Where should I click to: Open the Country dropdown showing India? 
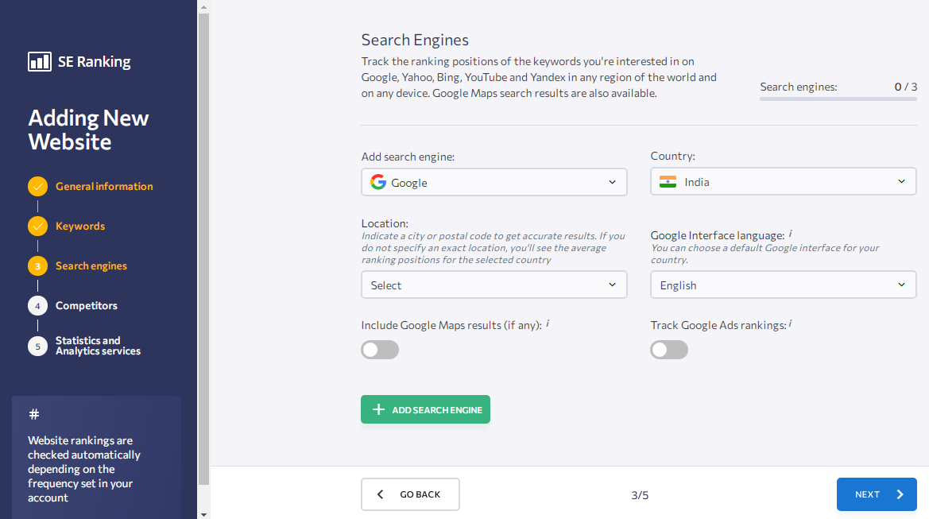coord(784,181)
